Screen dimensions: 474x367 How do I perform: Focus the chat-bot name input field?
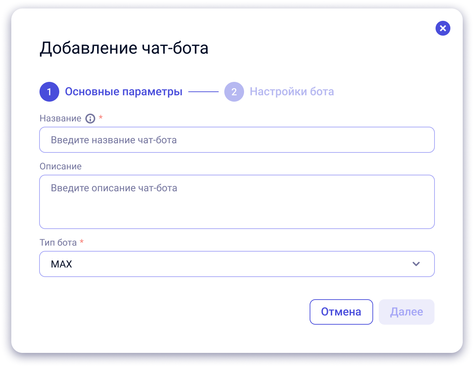pos(237,140)
